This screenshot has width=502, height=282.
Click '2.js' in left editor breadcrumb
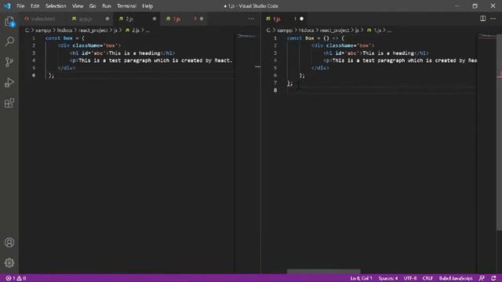[x=136, y=31]
